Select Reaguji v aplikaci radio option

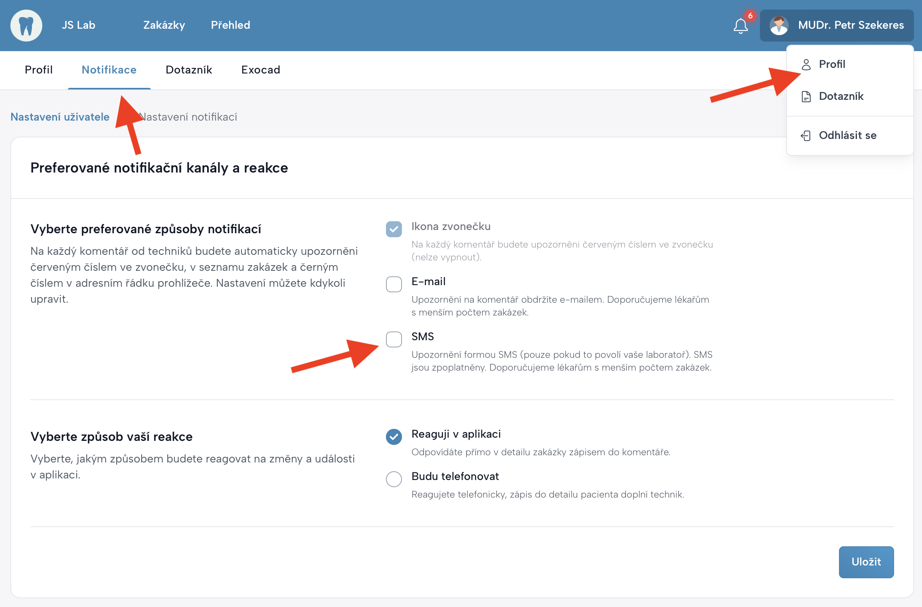(394, 436)
